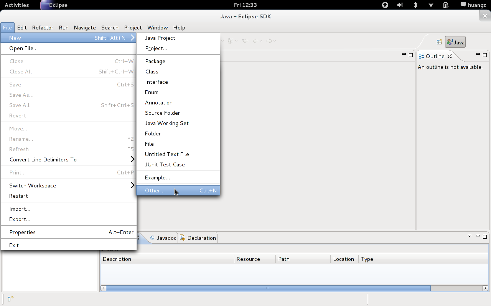Maximize the bottom Problems panel
This screenshot has width=491, height=306.
click(485, 236)
